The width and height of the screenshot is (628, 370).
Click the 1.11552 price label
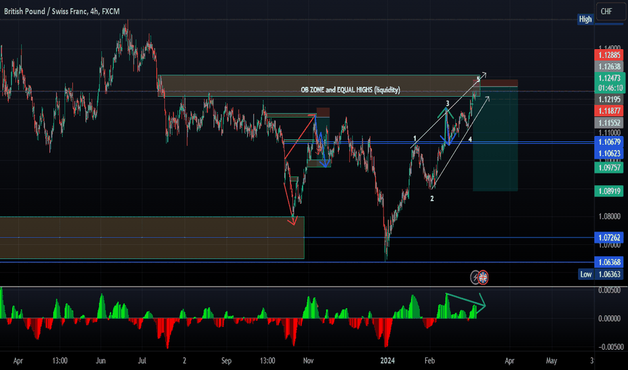pyautogui.click(x=609, y=123)
